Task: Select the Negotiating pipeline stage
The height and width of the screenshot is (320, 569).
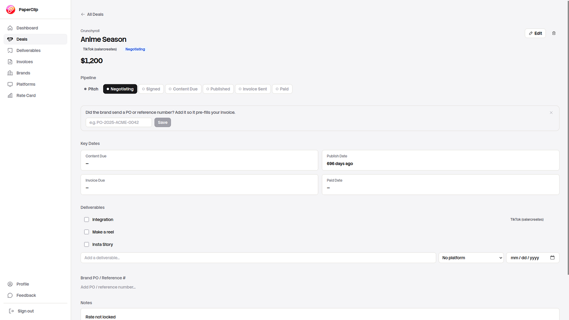Action: tap(120, 89)
